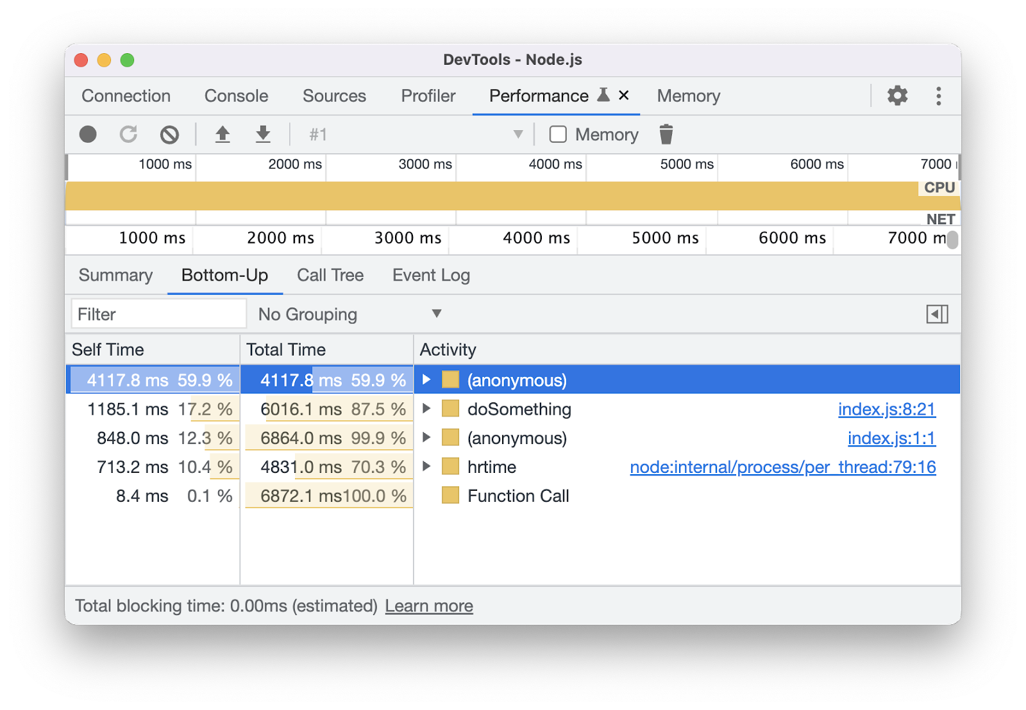Click the reload-and-profile icon
The height and width of the screenshot is (710, 1026).
pyautogui.click(x=128, y=135)
